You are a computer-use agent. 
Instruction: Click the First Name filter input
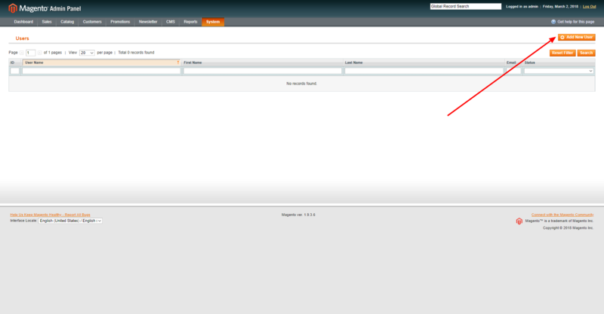(263, 71)
